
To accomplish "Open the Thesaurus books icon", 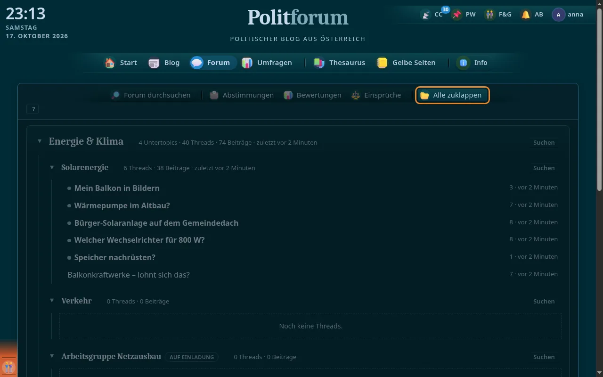I will coord(319,63).
